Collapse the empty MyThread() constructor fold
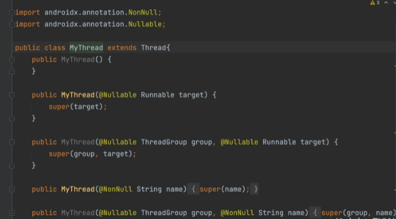The width and height of the screenshot is (396, 219). pyautogui.click(x=12, y=60)
